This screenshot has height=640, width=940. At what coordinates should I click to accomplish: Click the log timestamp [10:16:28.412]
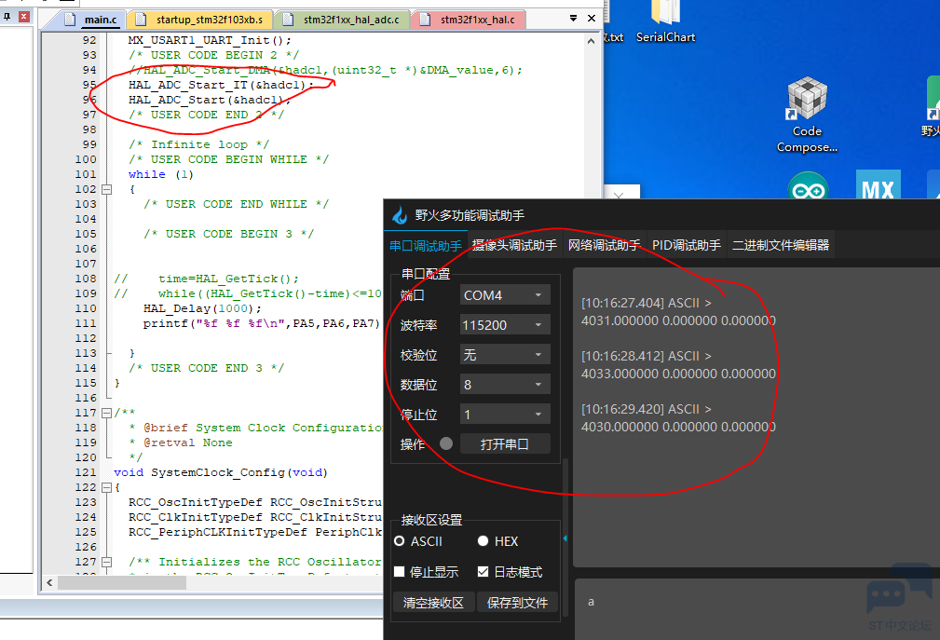622,356
